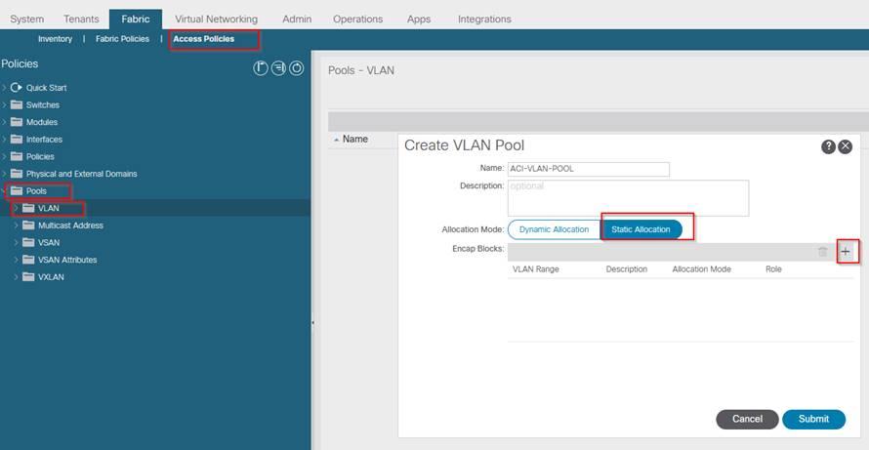Expand the VSAN folder arrow
Screen dimensions: 869x450
pos(16,242)
